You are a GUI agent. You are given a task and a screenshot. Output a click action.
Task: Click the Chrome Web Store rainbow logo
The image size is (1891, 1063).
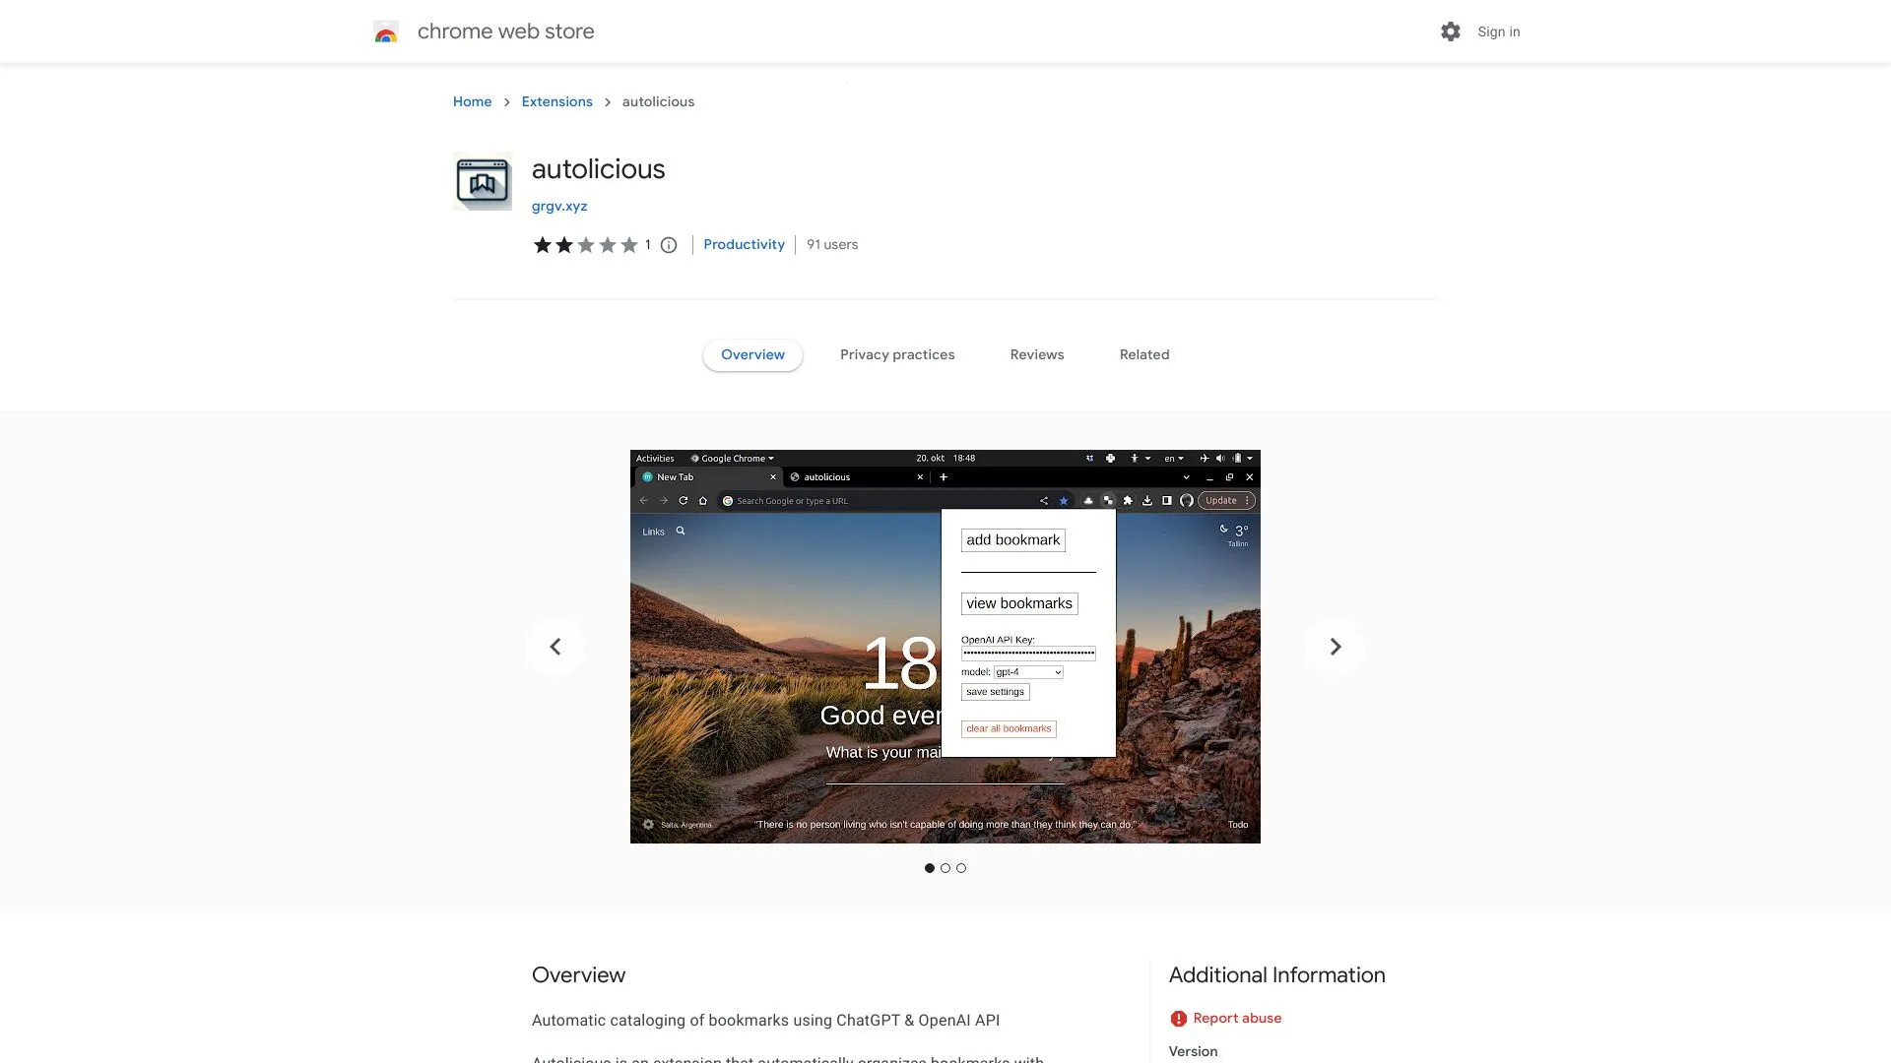pyautogui.click(x=386, y=32)
